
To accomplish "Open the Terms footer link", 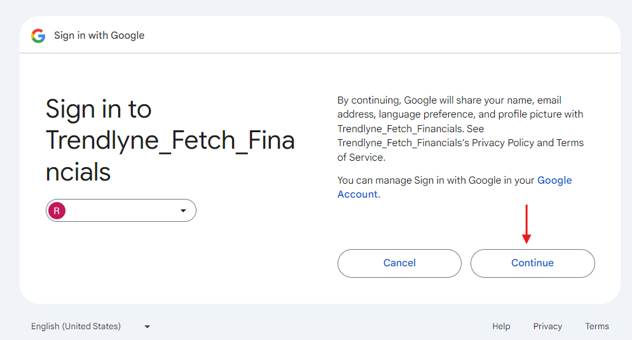I will pos(597,326).
